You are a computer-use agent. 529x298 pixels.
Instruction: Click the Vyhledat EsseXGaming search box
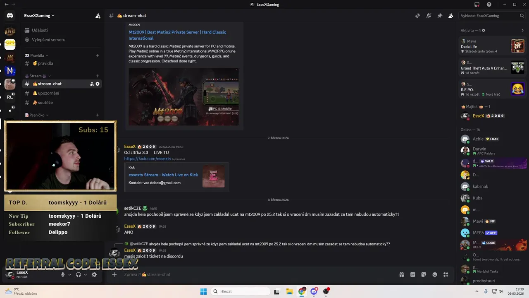492,16
